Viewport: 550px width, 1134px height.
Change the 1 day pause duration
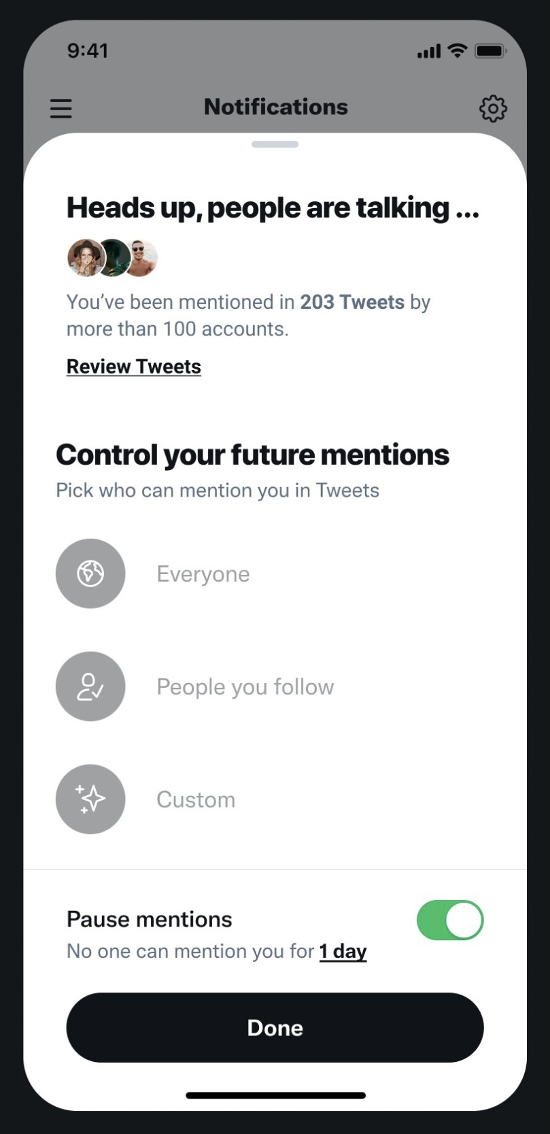(x=343, y=951)
